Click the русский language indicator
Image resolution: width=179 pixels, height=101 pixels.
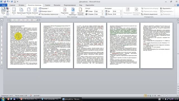click(x=37, y=95)
